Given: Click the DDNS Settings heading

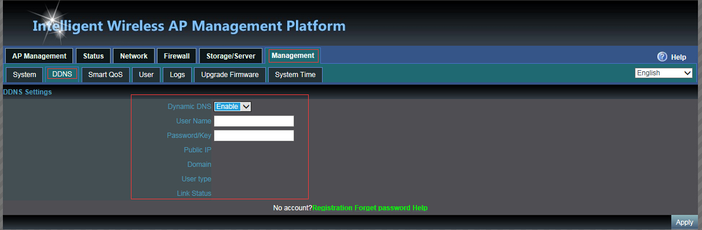Looking at the screenshot, I should [x=27, y=92].
